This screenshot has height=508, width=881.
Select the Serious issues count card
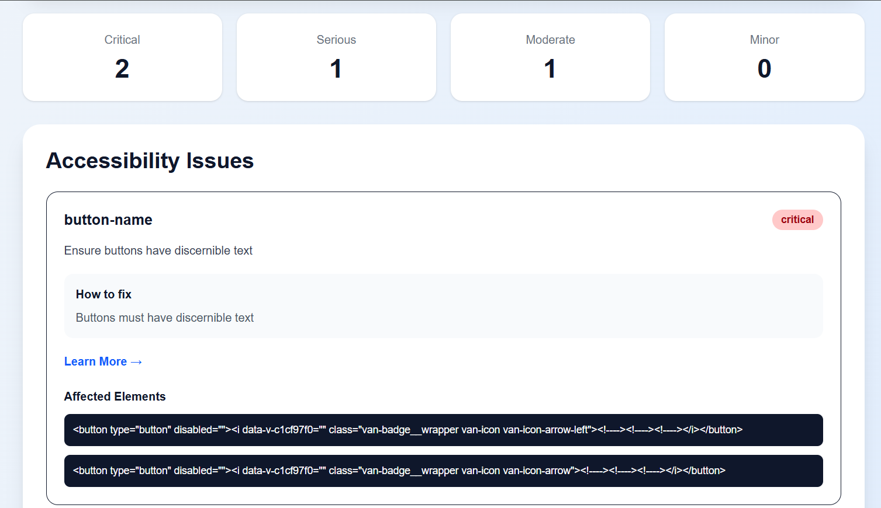point(336,57)
